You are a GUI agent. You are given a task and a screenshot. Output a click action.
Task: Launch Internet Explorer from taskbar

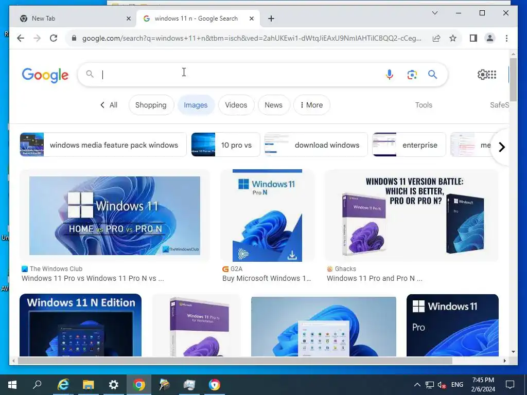click(x=63, y=385)
